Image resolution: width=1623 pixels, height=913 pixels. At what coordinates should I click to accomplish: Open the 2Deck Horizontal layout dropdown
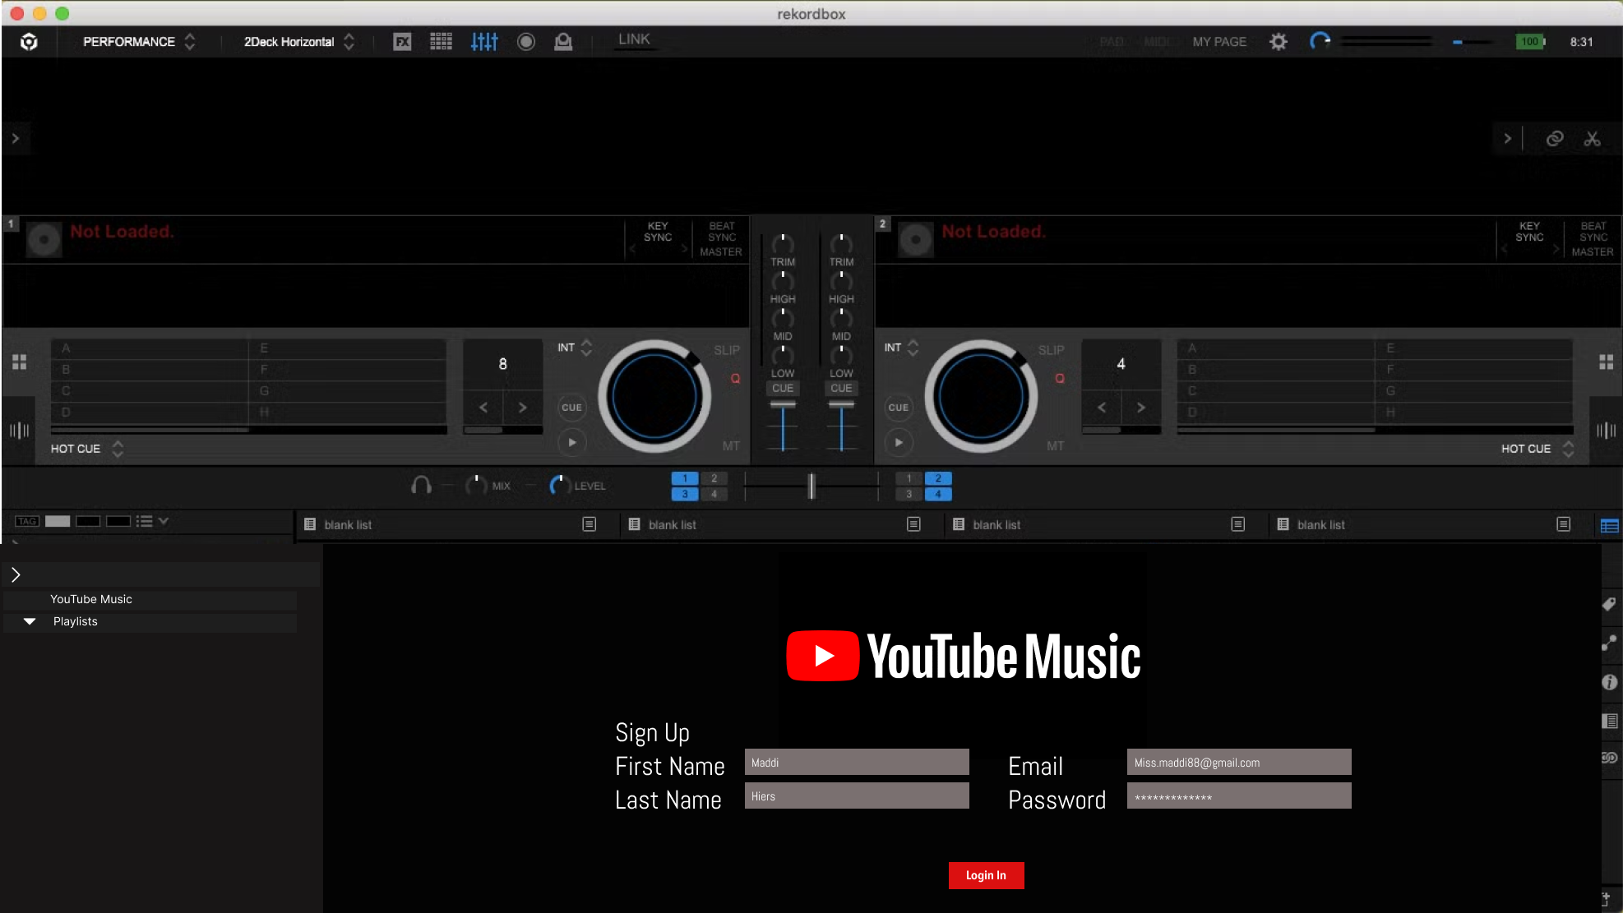click(298, 42)
